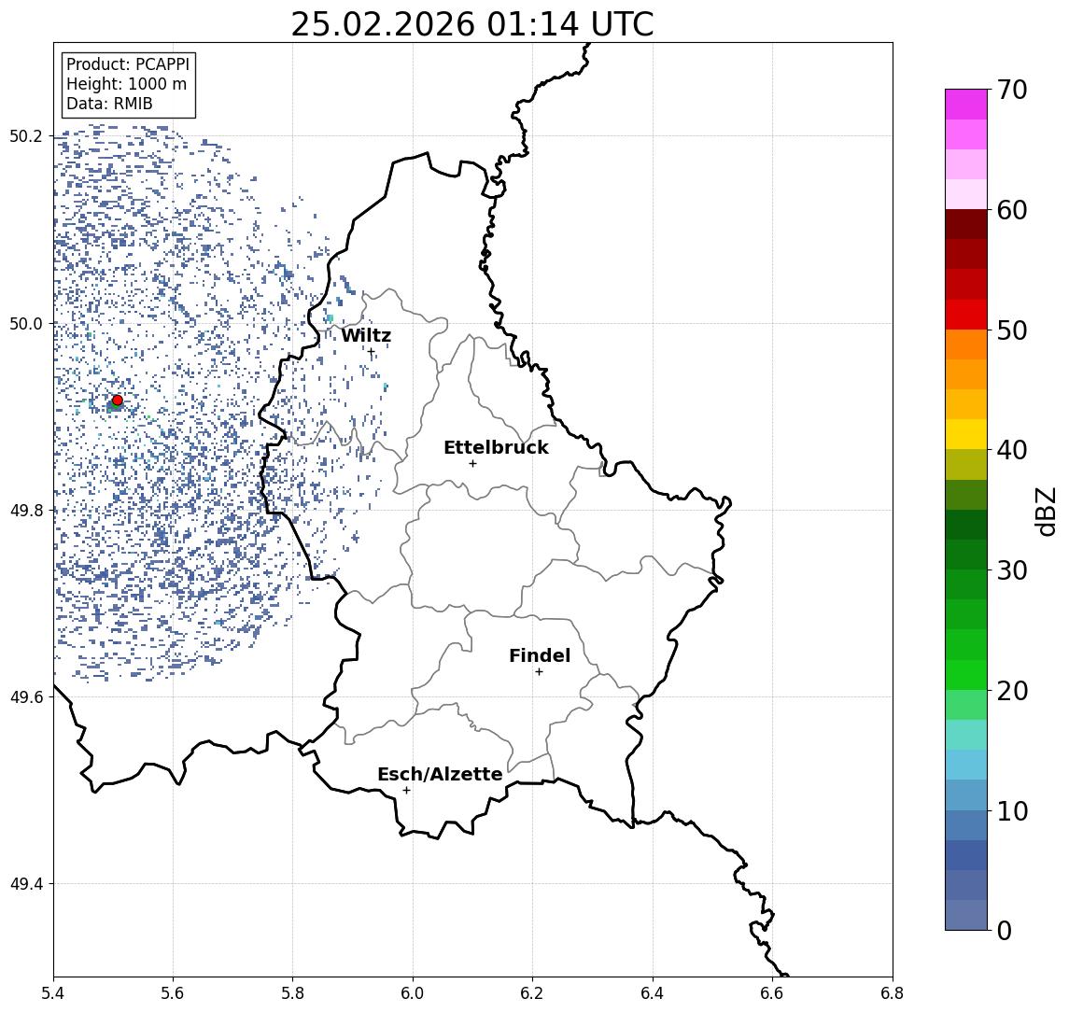The width and height of the screenshot is (1069, 1012).
Task: Click the red radar location dot
Action: (x=118, y=401)
